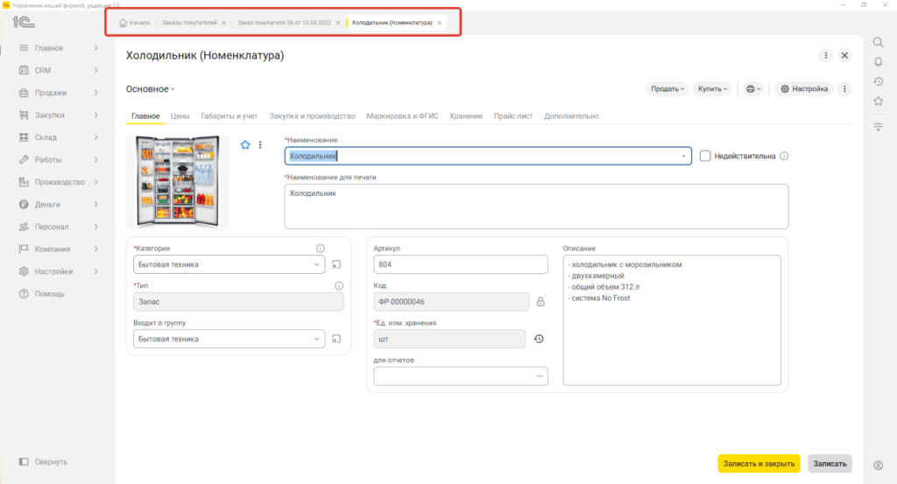
Task: Click Записать и закрыть button
Action: [x=759, y=463]
